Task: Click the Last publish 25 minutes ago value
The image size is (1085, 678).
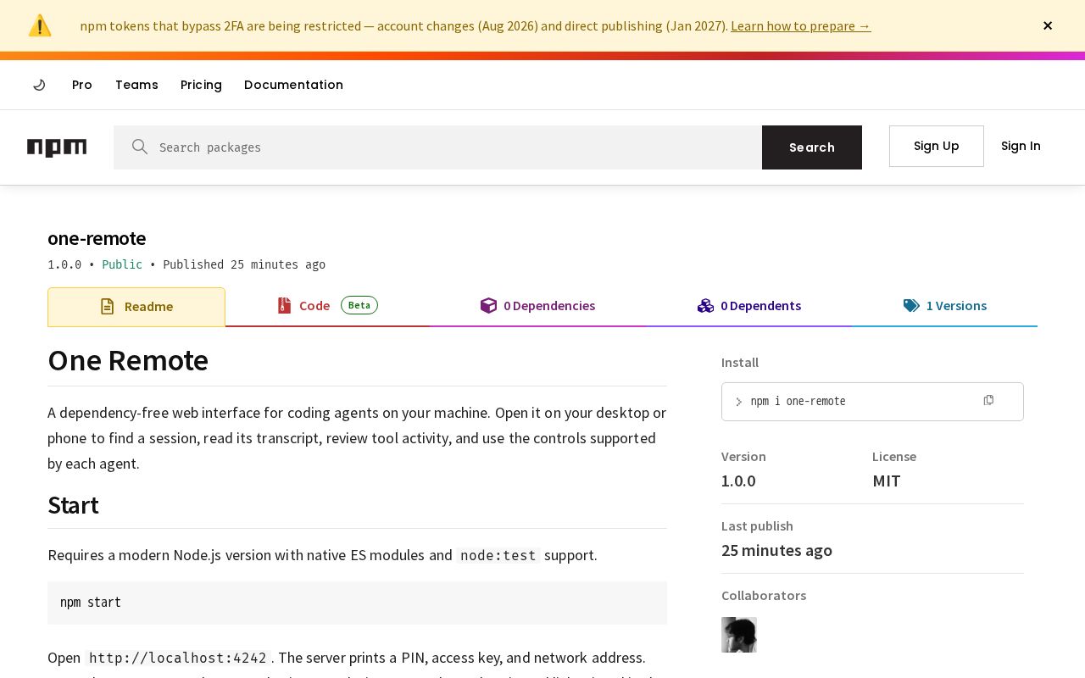Action: pyautogui.click(x=776, y=550)
